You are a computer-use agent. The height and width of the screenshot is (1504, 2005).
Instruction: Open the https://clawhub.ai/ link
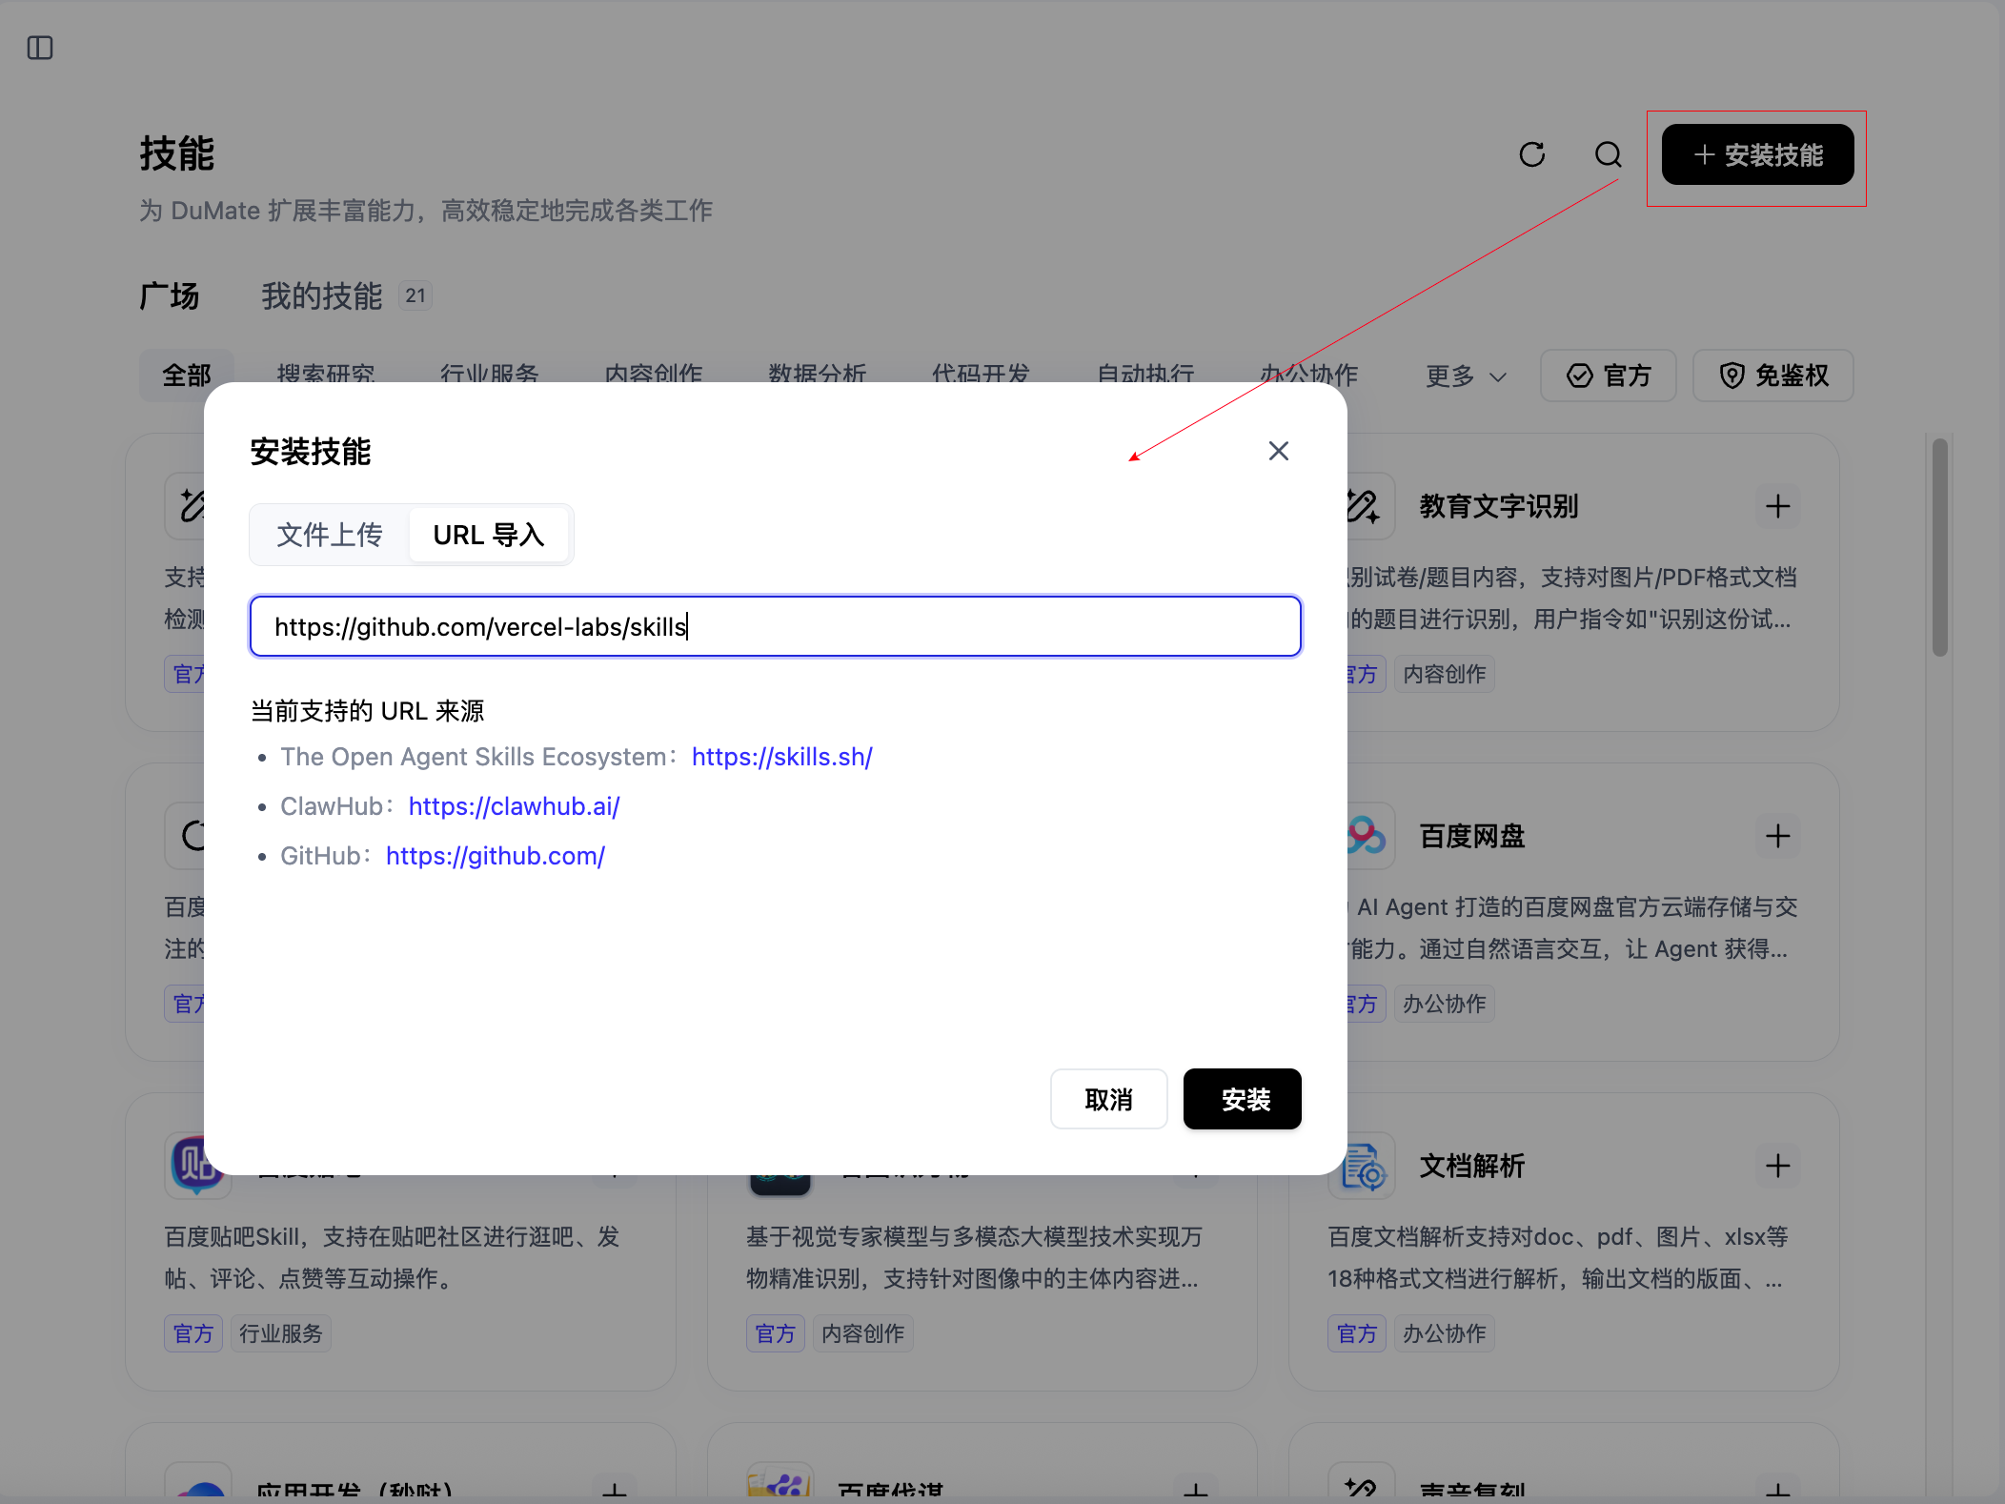tap(514, 806)
